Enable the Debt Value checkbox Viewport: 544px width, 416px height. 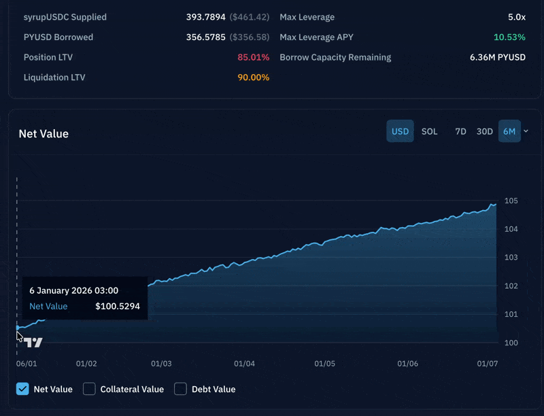coord(180,389)
